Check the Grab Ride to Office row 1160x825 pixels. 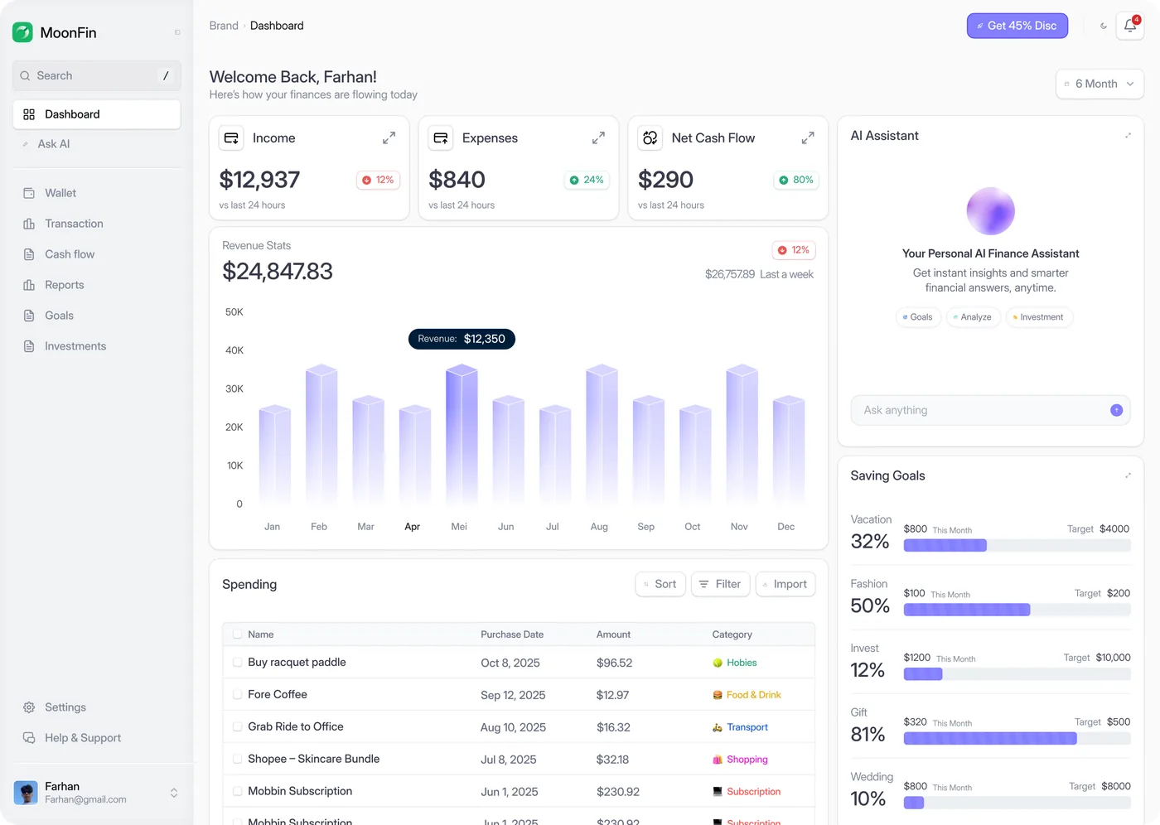(x=238, y=726)
